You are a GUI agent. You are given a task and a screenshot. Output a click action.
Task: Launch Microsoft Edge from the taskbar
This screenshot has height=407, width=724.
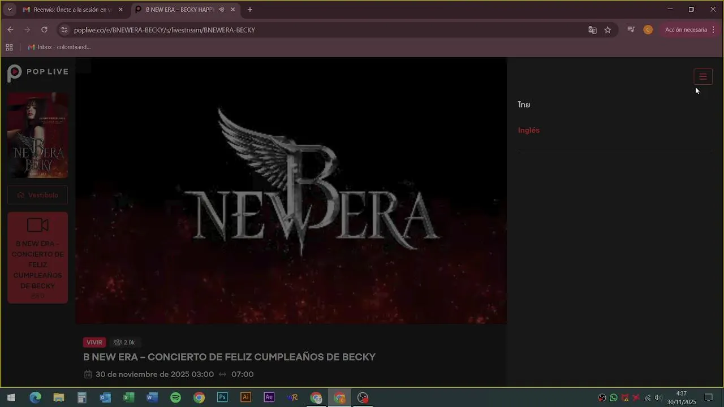tap(35, 397)
